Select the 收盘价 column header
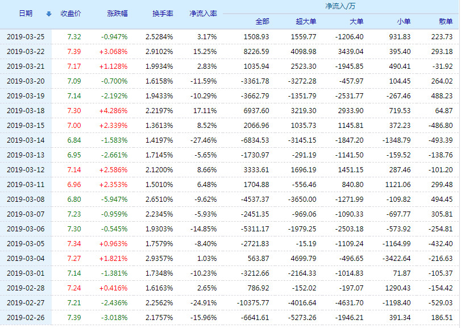461x328 pixels. click(x=71, y=13)
